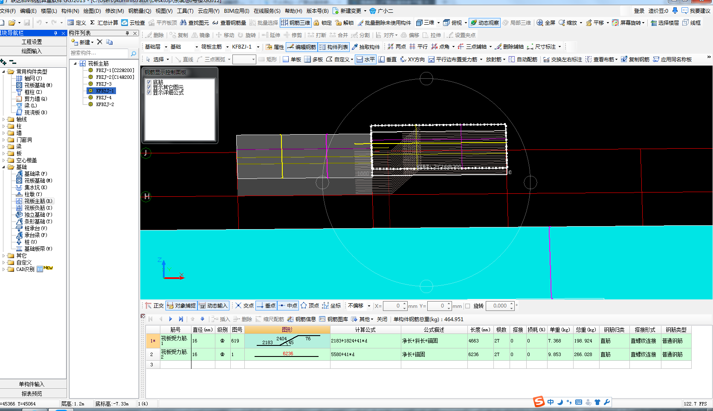The image size is (713, 411).
Task: Click 全屏 fullscreen zoom icon
Action: pyautogui.click(x=540, y=23)
